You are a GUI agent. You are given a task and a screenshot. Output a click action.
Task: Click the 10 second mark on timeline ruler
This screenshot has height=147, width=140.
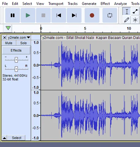(x=129, y=29)
